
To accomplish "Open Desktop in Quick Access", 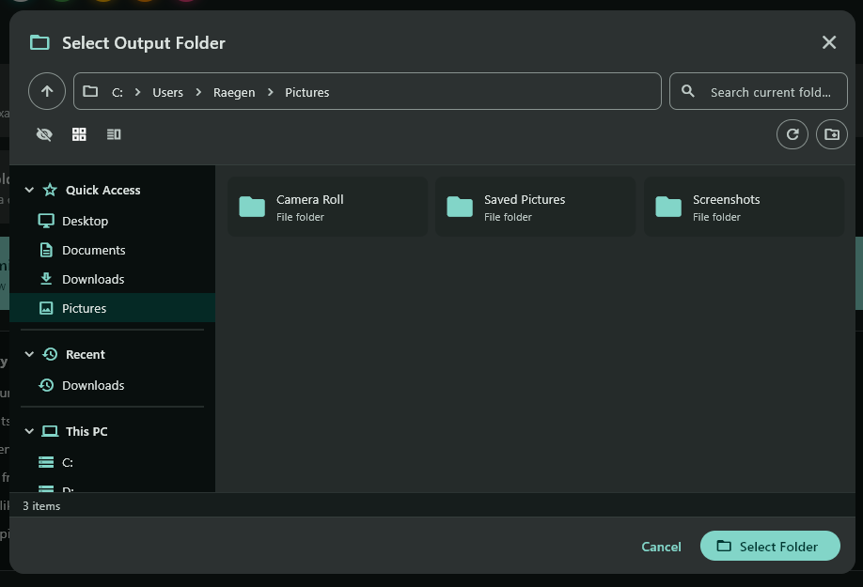I will pyautogui.click(x=112, y=221).
